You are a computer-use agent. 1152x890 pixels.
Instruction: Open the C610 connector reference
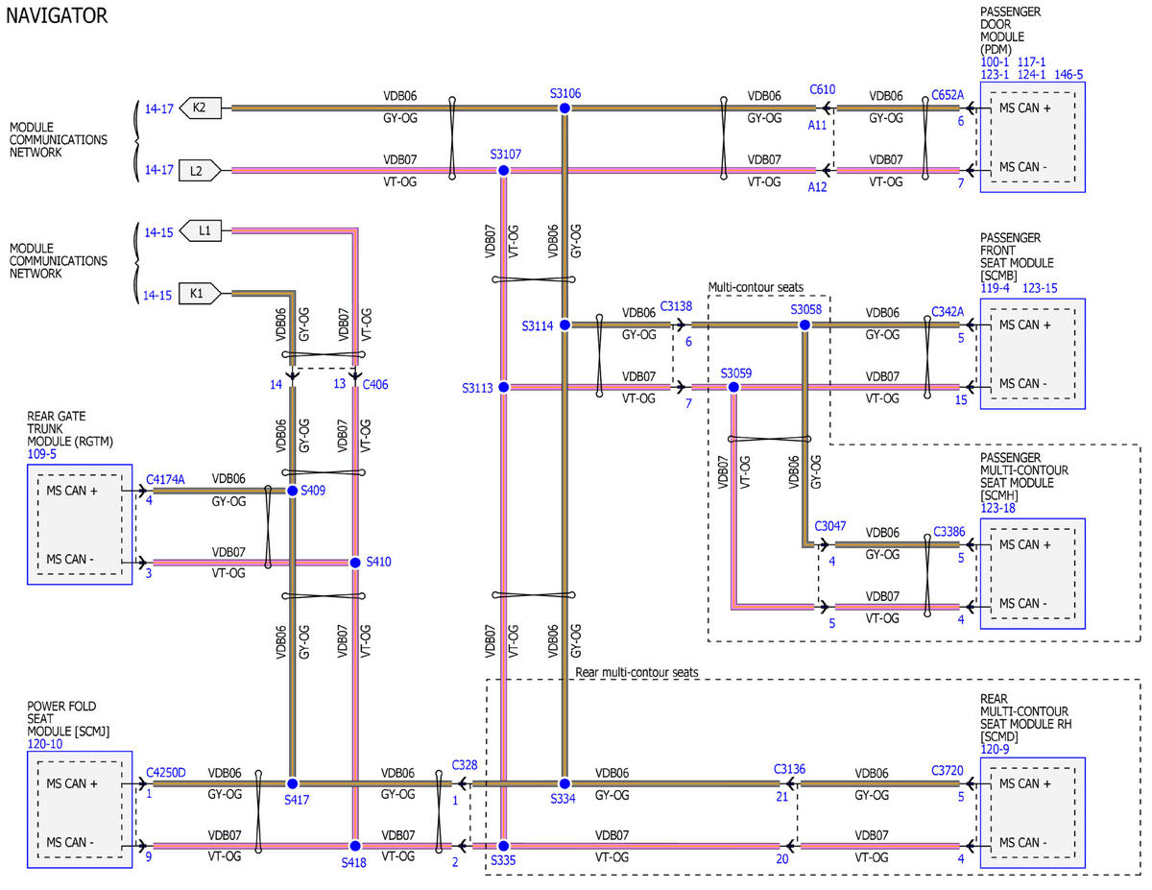[x=822, y=89]
